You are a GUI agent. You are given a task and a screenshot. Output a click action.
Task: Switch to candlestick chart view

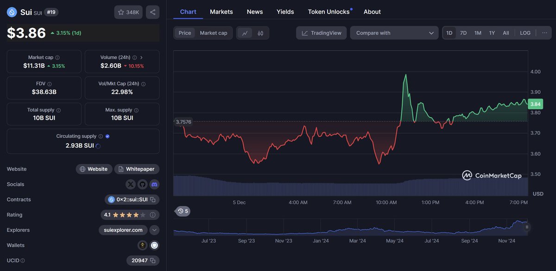pyautogui.click(x=259, y=33)
